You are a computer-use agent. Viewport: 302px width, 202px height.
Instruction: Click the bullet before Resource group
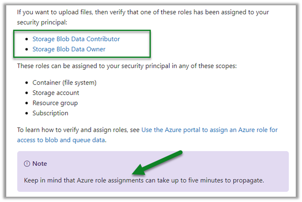pos(26,103)
